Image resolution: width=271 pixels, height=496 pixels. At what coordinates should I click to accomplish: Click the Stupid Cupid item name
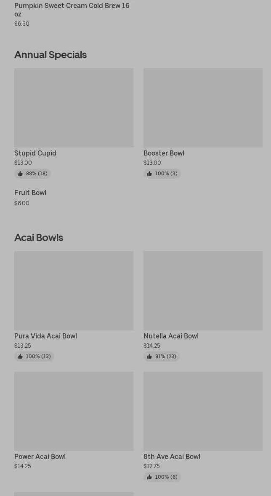coord(35,153)
